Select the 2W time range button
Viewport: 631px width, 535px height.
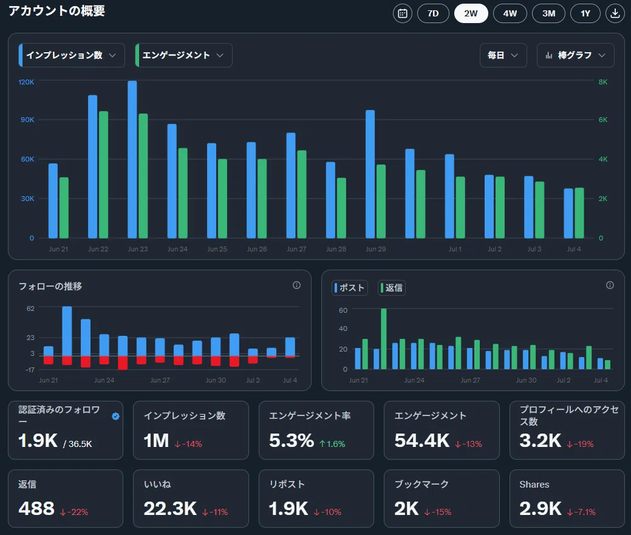(471, 13)
